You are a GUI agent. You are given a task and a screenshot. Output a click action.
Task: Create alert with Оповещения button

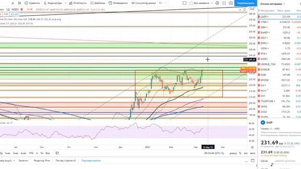(x=118, y=3)
